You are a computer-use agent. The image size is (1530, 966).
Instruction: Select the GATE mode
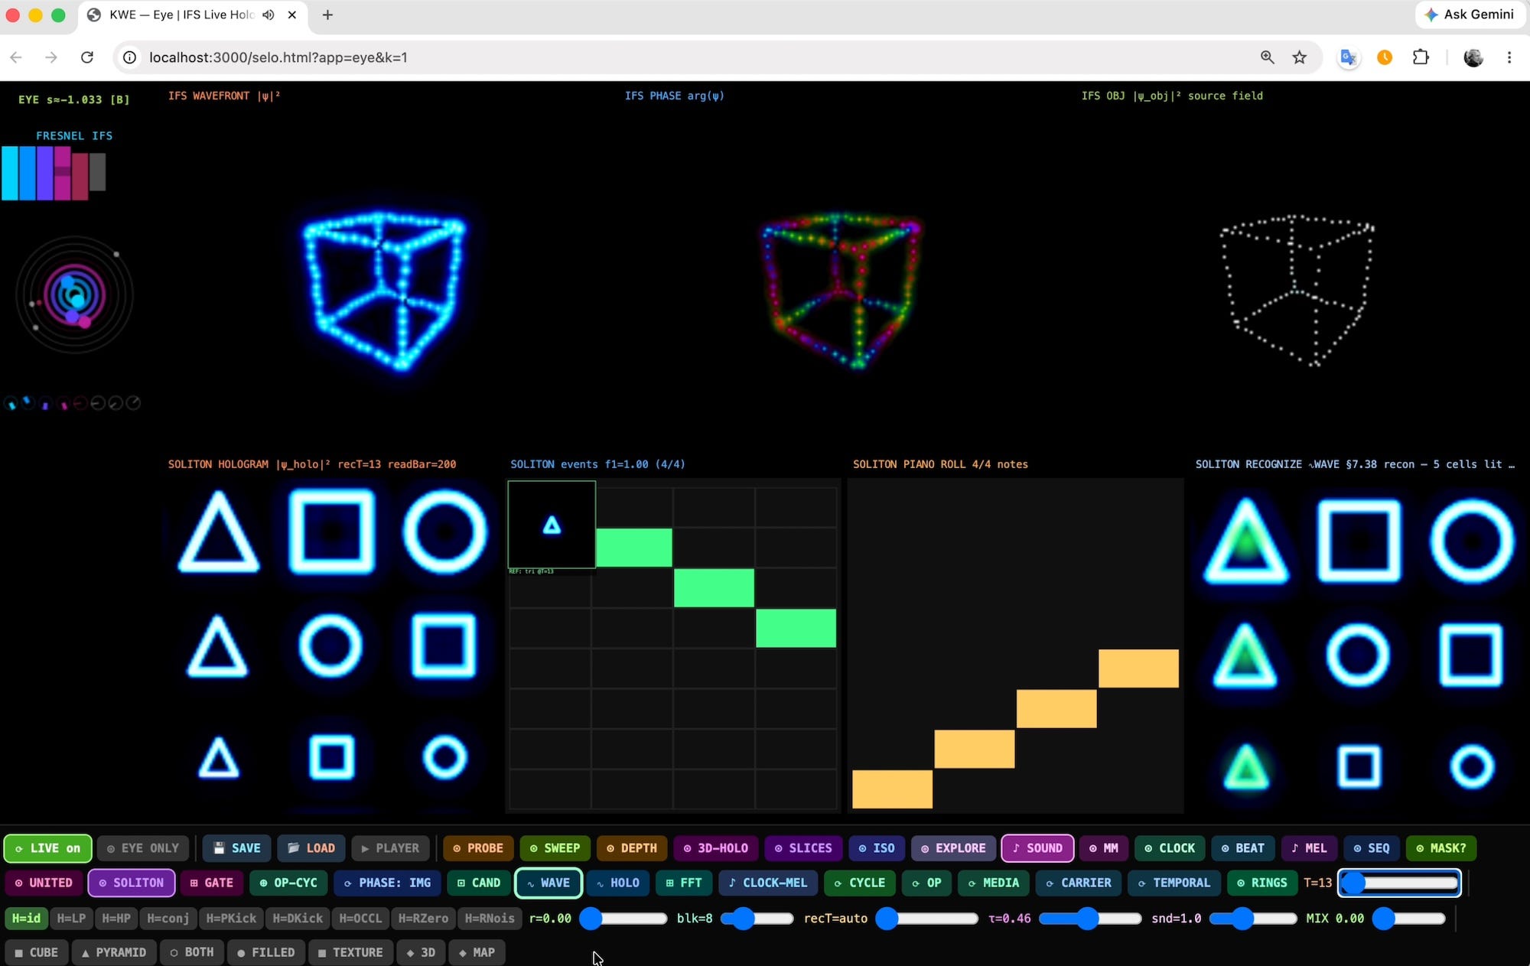[x=212, y=883]
